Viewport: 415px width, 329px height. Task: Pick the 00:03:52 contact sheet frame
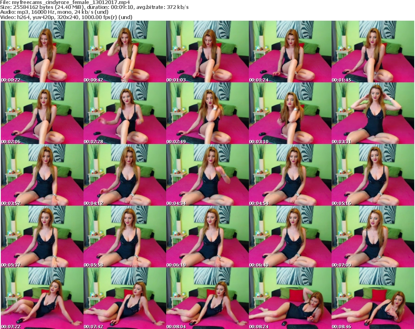pyautogui.click(x=42, y=175)
